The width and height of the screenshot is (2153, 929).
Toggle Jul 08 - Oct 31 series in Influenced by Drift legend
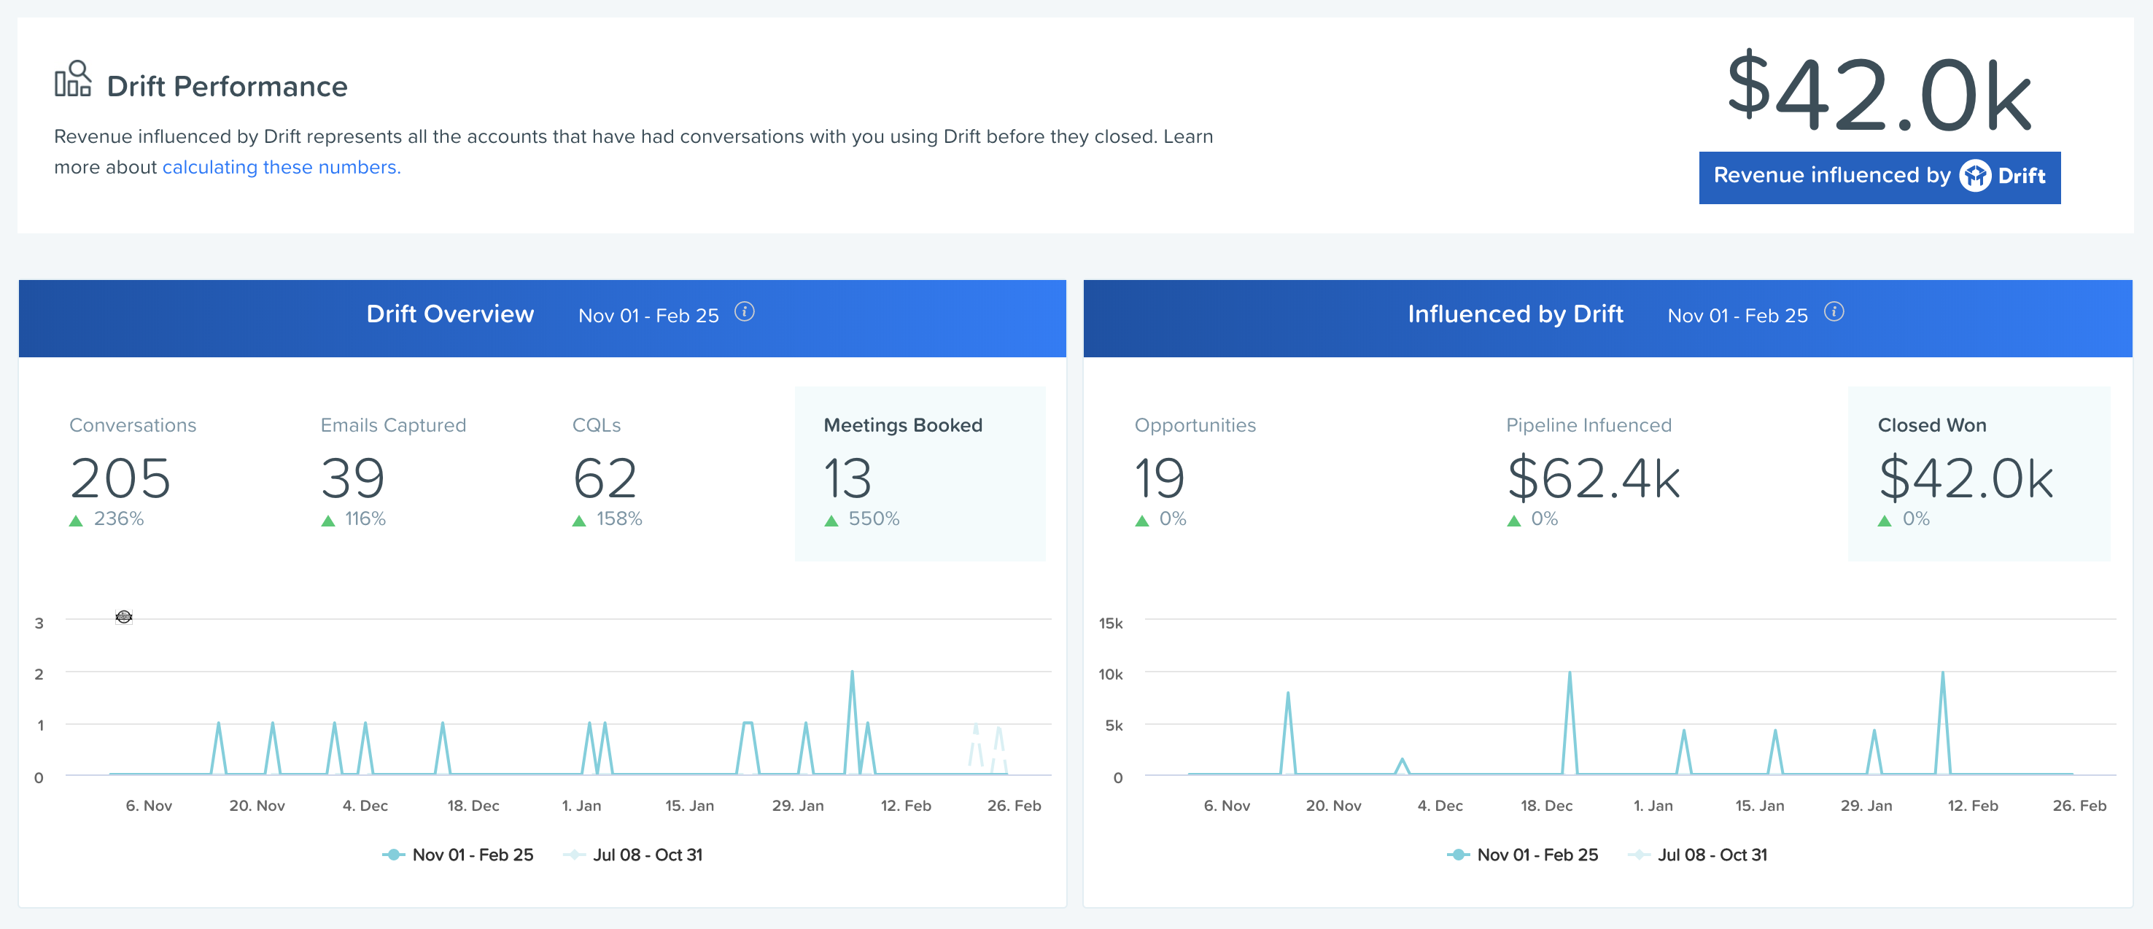coord(1697,855)
